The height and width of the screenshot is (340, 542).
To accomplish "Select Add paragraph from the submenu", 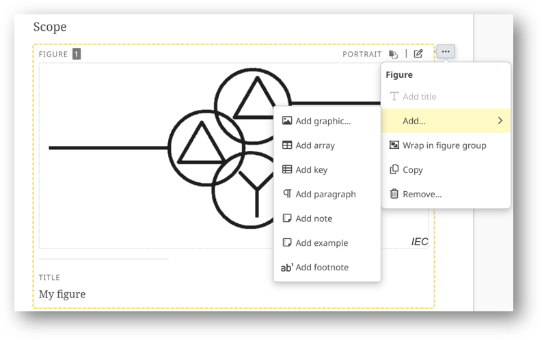I will point(327,194).
